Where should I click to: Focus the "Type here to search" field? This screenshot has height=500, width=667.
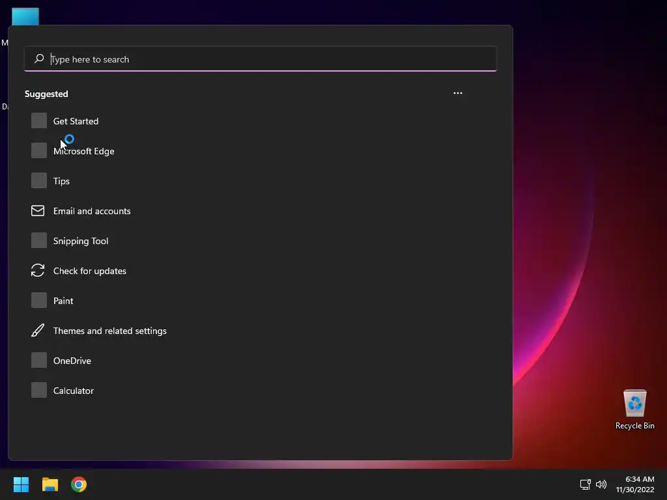tap(261, 59)
